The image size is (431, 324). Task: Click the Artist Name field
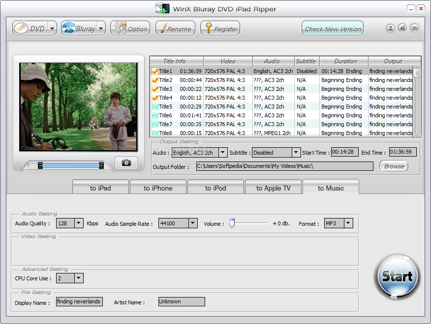[x=182, y=301]
